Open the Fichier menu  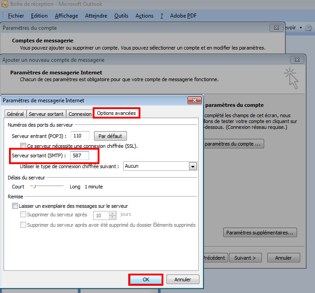[16, 16]
